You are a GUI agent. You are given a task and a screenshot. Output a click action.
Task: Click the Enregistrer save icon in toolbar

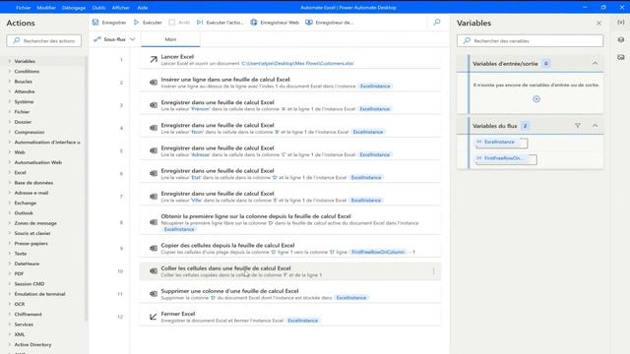click(x=95, y=23)
